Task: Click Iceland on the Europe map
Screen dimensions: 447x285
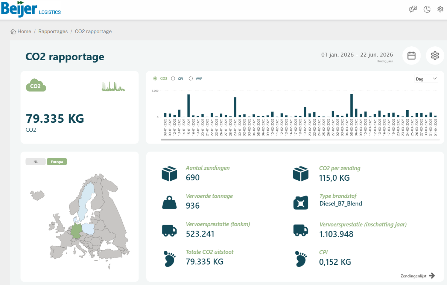Action: coord(37,195)
